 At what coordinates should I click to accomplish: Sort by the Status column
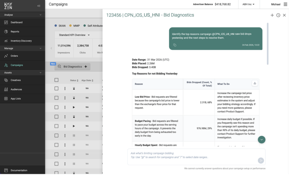pyautogui.click(x=74, y=80)
